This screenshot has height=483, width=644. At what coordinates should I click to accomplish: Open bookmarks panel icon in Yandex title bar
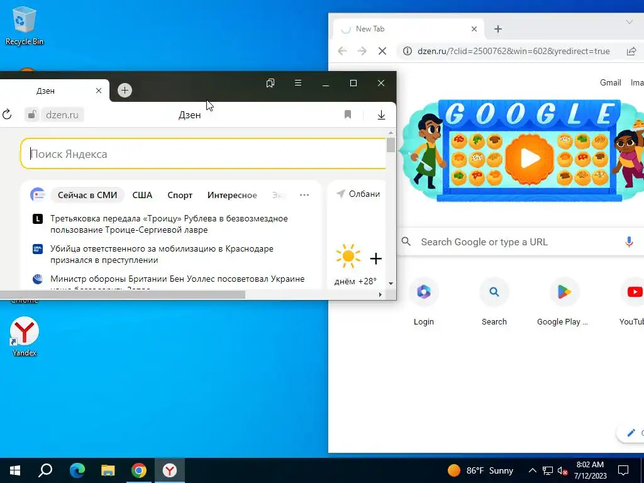click(270, 83)
